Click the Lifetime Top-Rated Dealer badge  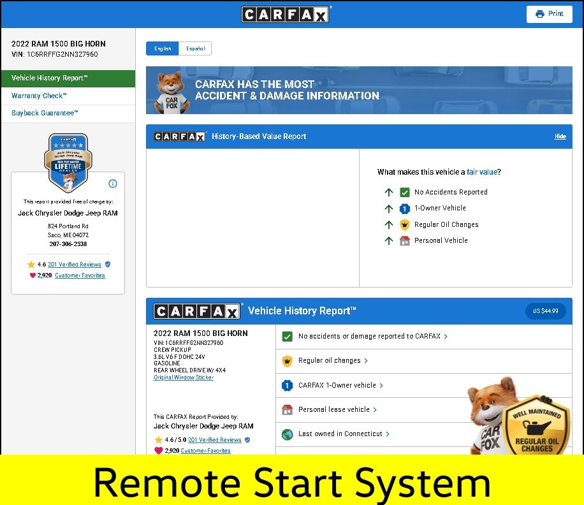[68, 163]
